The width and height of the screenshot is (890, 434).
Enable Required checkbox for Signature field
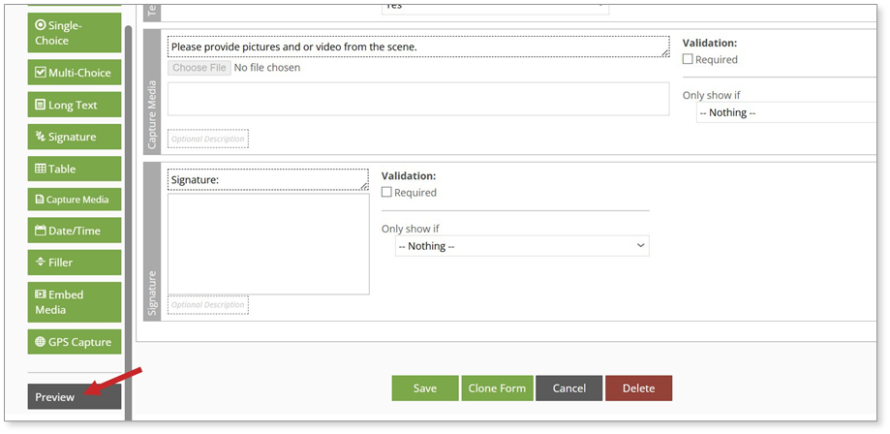(x=387, y=192)
